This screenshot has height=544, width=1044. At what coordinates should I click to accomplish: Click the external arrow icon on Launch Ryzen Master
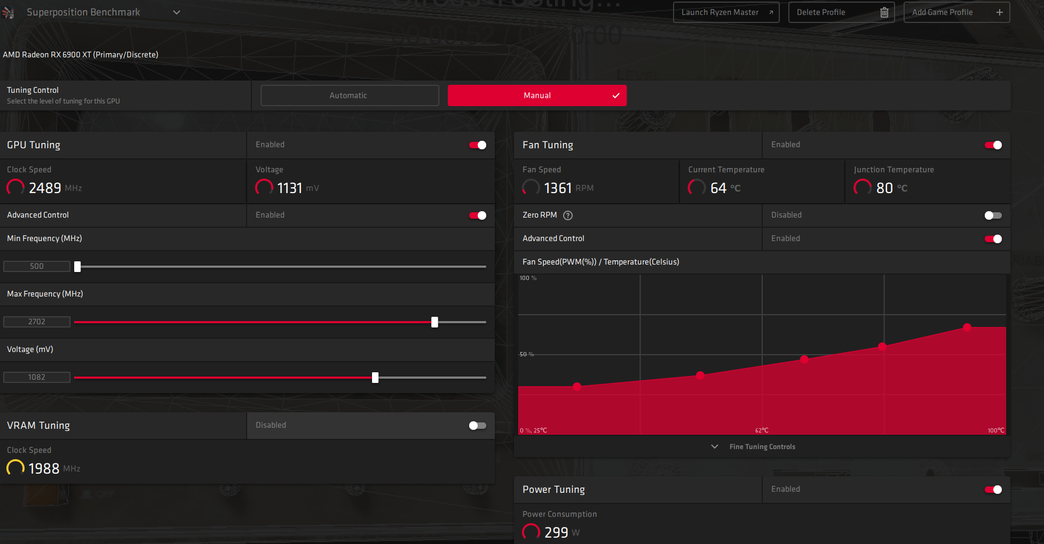[x=771, y=12]
